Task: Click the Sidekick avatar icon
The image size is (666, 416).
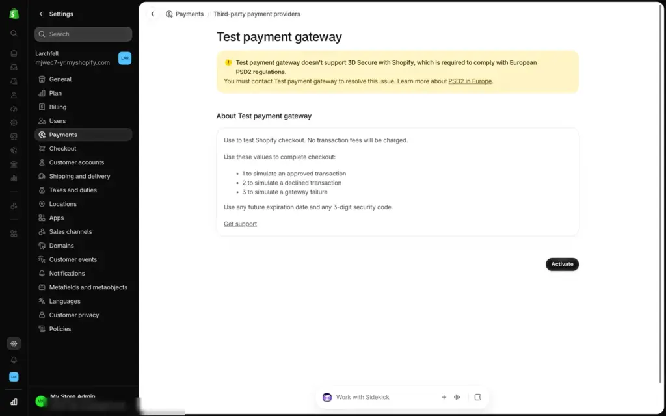Action: [x=327, y=397]
